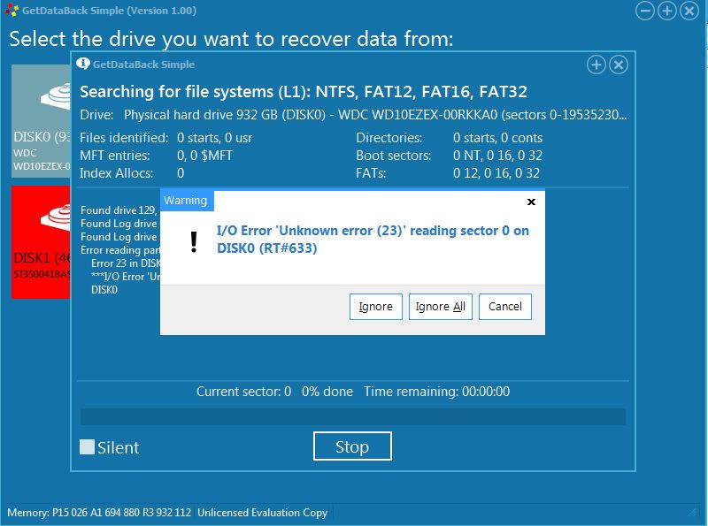Close the Warning dialog with the X
This screenshot has height=526, width=708.
pyautogui.click(x=532, y=202)
